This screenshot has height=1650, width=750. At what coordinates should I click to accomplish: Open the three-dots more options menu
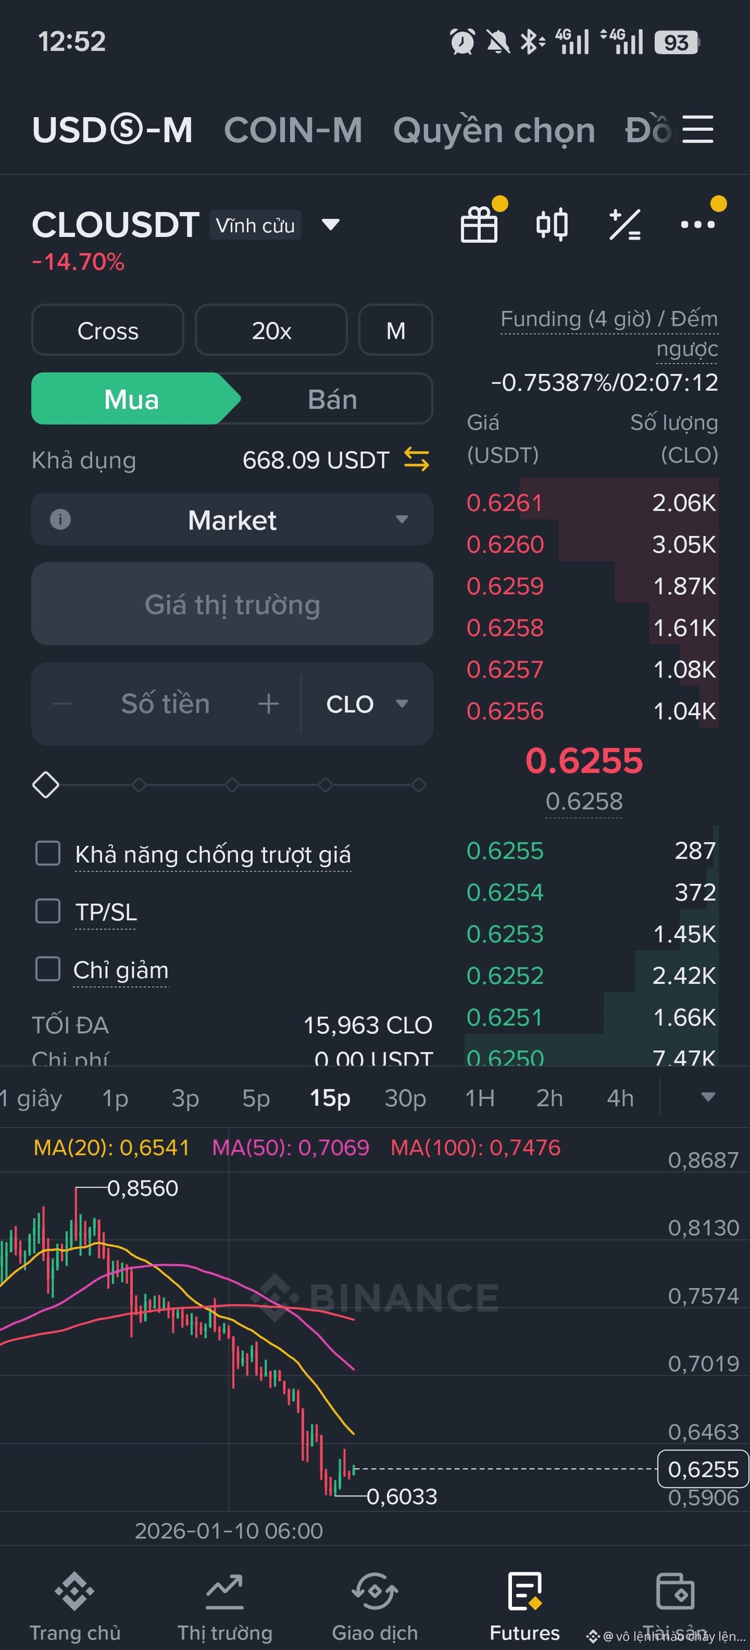click(697, 224)
